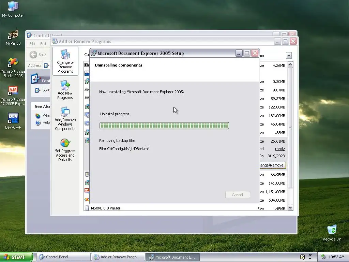Image resolution: width=349 pixels, height=262 pixels.
Task: Click the uninstall progress bar
Action: [164, 126]
